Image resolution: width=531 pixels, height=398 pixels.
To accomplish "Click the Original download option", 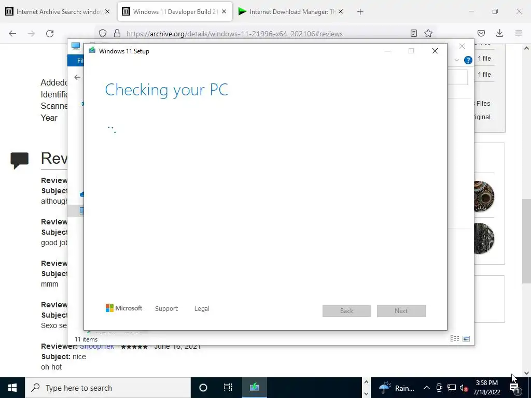I will (x=482, y=117).
